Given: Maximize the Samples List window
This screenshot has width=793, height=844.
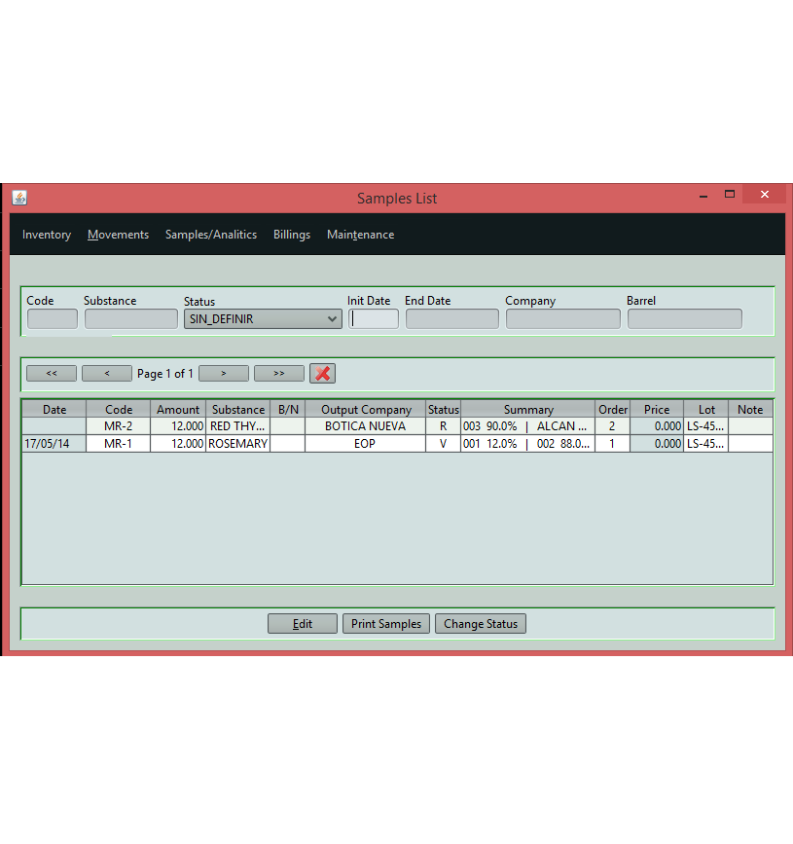Looking at the screenshot, I should point(730,195).
